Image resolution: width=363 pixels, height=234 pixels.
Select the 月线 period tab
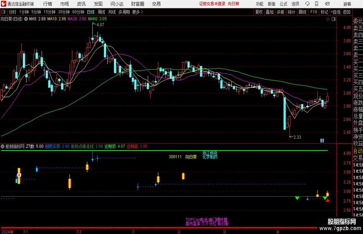tap(112, 12)
